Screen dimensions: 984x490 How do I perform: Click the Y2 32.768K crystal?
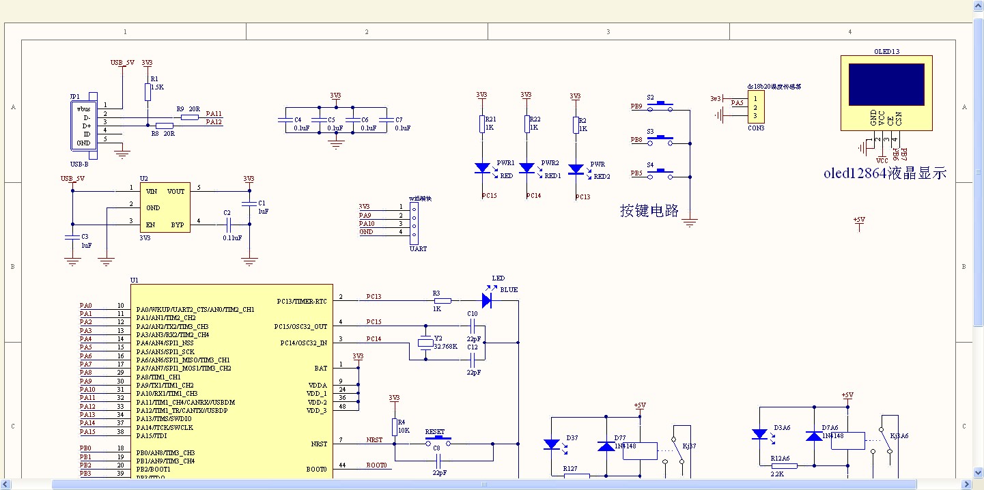[425, 343]
